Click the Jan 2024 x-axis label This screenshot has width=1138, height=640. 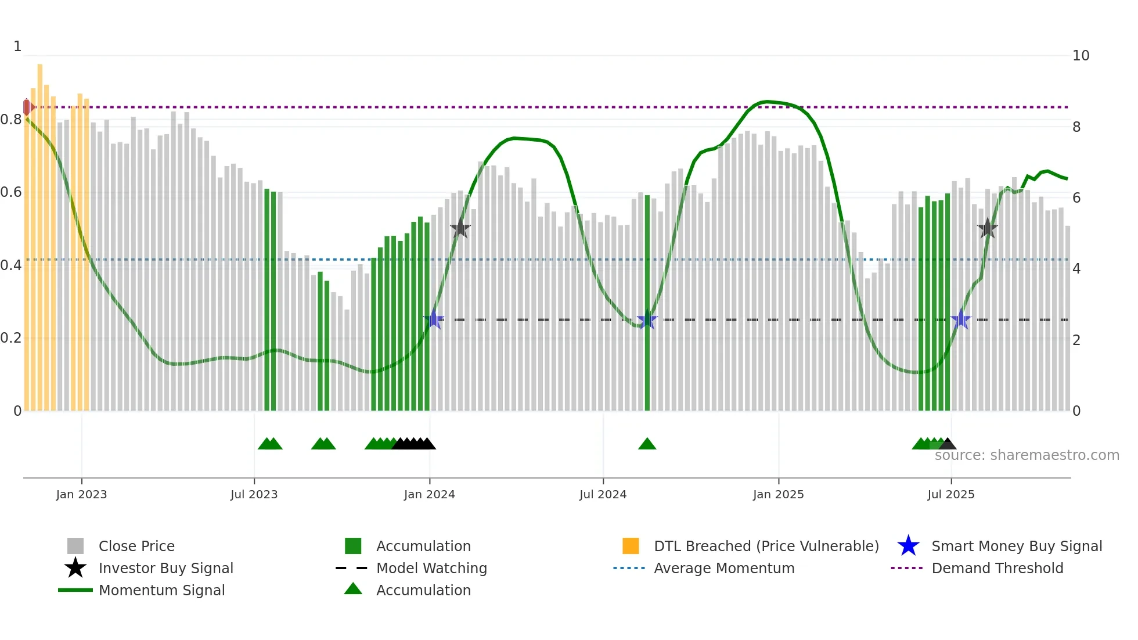(x=429, y=494)
